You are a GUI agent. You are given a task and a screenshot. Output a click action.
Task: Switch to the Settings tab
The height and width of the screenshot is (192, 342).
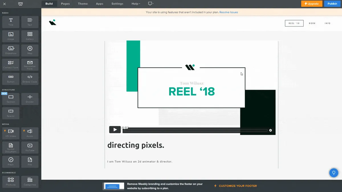117,4
